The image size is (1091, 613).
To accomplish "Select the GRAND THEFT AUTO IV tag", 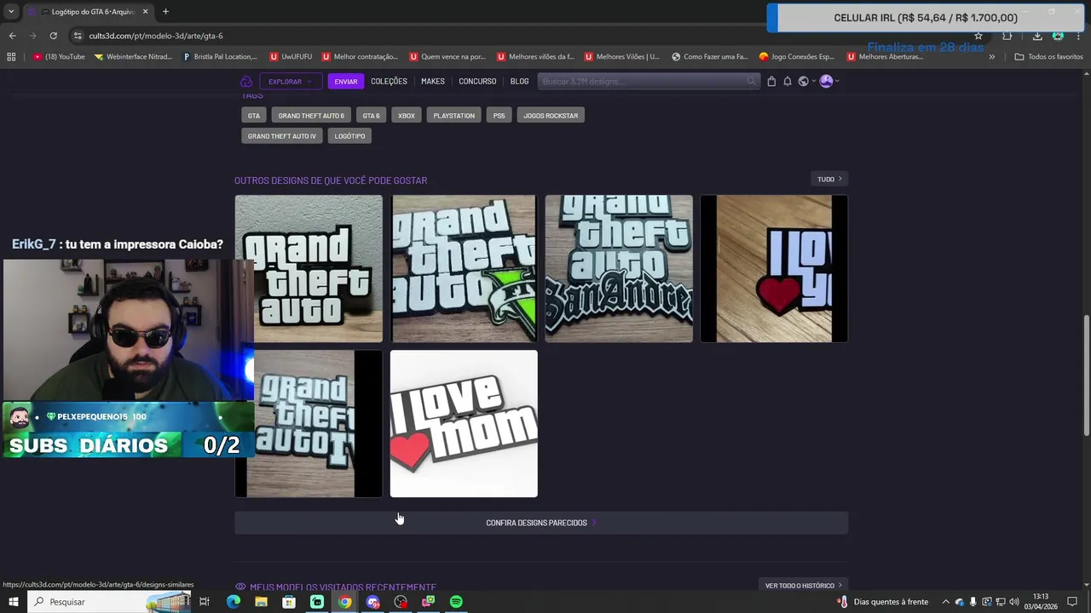I will click(282, 136).
